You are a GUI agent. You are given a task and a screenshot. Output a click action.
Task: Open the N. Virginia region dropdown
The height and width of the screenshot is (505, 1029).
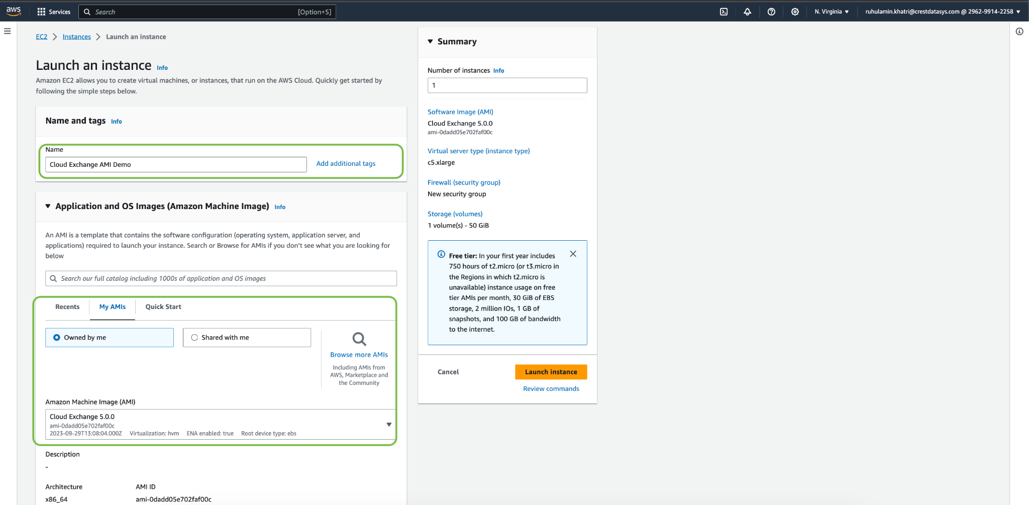pyautogui.click(x=832, y=12)
